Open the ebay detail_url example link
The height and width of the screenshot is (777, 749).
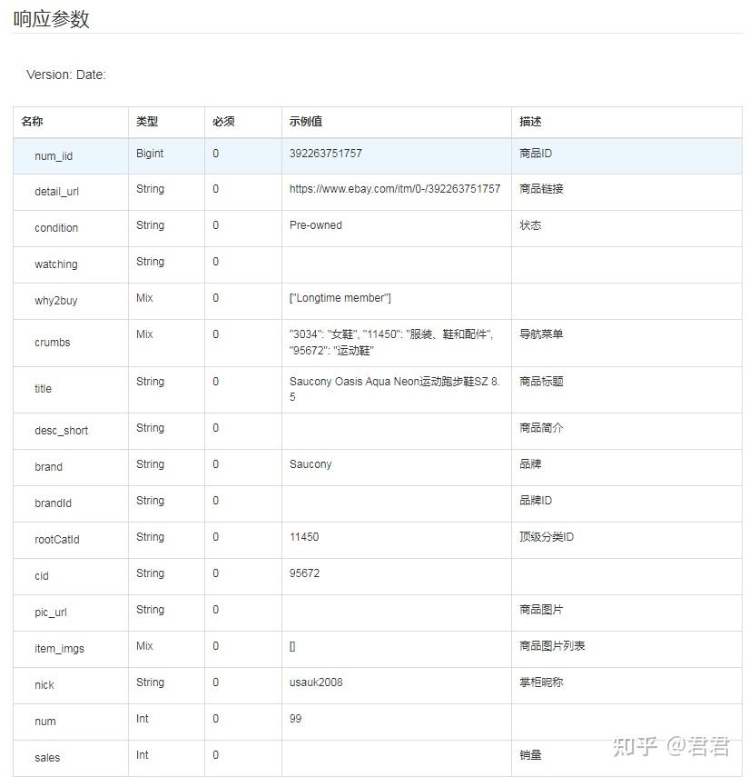(x=394, y=189)
